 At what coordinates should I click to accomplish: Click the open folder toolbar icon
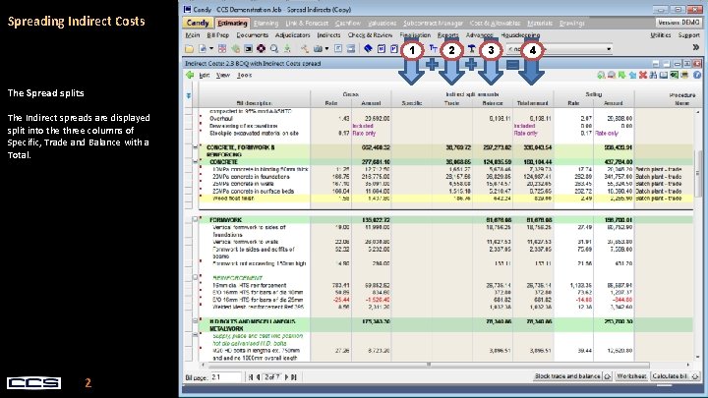pyautogui.click(x=189, y=49)
